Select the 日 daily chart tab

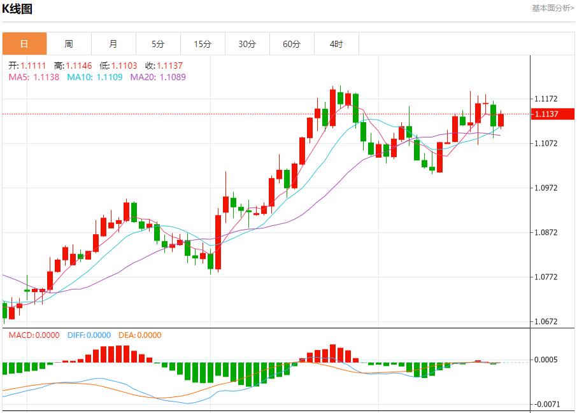pos(24,44)
